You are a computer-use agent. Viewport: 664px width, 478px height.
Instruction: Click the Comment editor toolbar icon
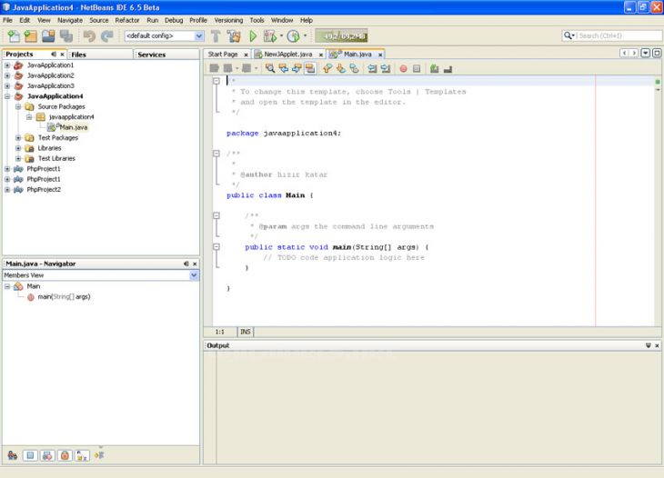[x=434, y=68]
